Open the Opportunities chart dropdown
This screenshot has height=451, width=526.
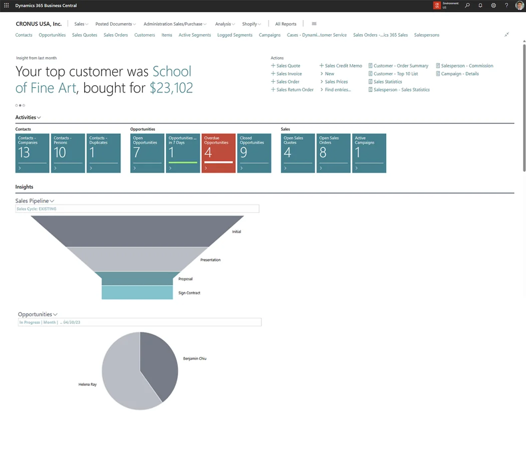[x=55, y=314]
